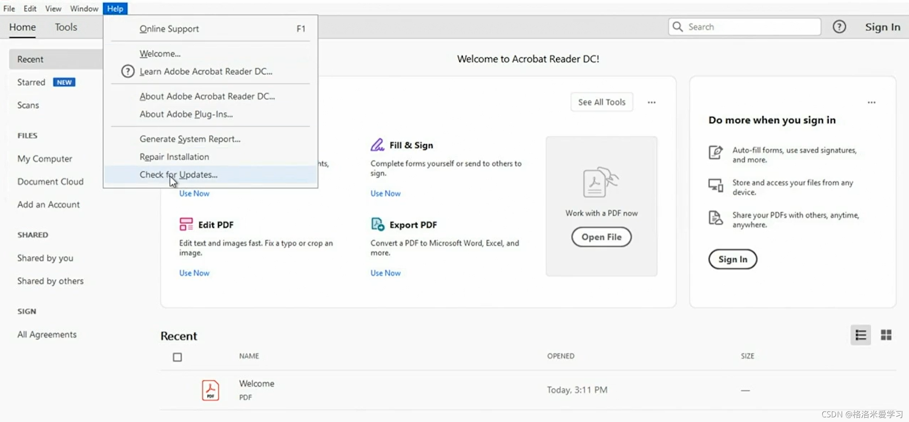Open the View menu

click(53, 9)
